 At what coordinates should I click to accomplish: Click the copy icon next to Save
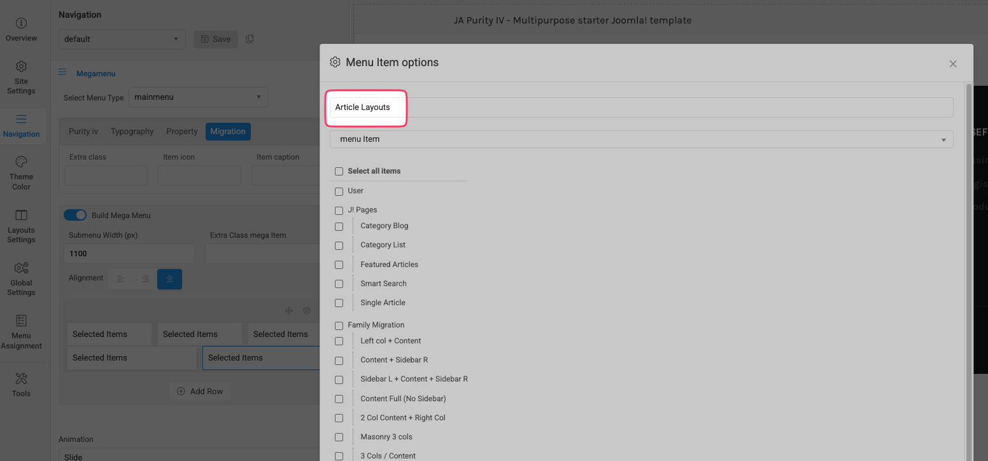(x=250, y=39)
